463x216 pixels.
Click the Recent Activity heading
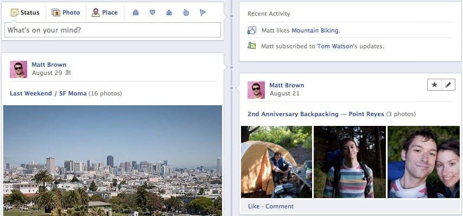269,14
